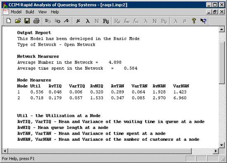Image resolution: width=227 pixels, height=163 pixels.
Task: Open an existing model file
Action: [18, 21]
